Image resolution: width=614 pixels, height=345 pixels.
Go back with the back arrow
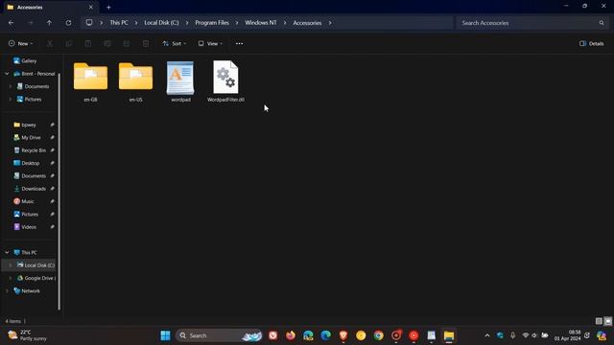pyautogui.click(x=11, y=23)
